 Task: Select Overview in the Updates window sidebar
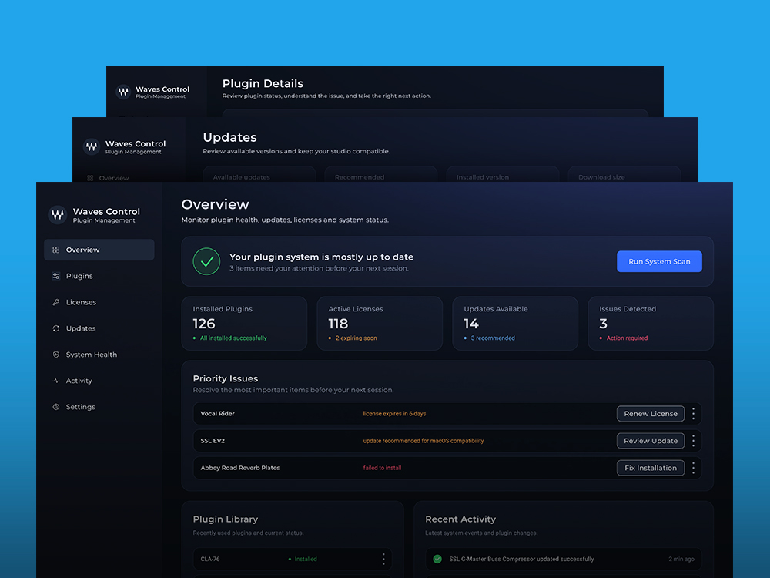[x=114, y=178]
